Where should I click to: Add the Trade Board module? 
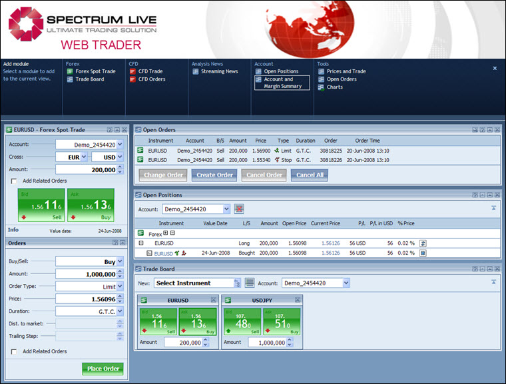pos(85,79)
